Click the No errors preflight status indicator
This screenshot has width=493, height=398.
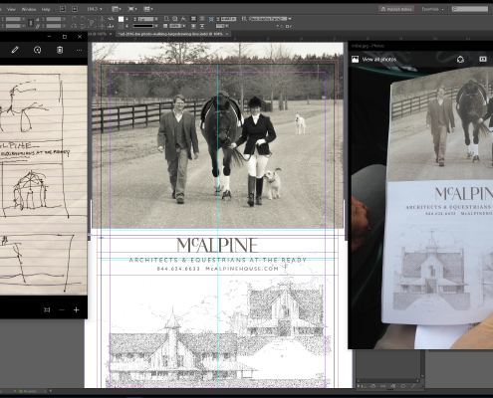28,391
